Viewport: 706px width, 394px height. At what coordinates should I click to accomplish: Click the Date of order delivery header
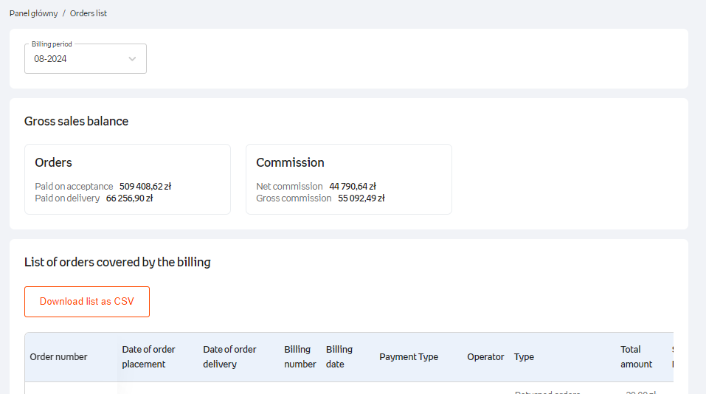click(x=229, y=357)
